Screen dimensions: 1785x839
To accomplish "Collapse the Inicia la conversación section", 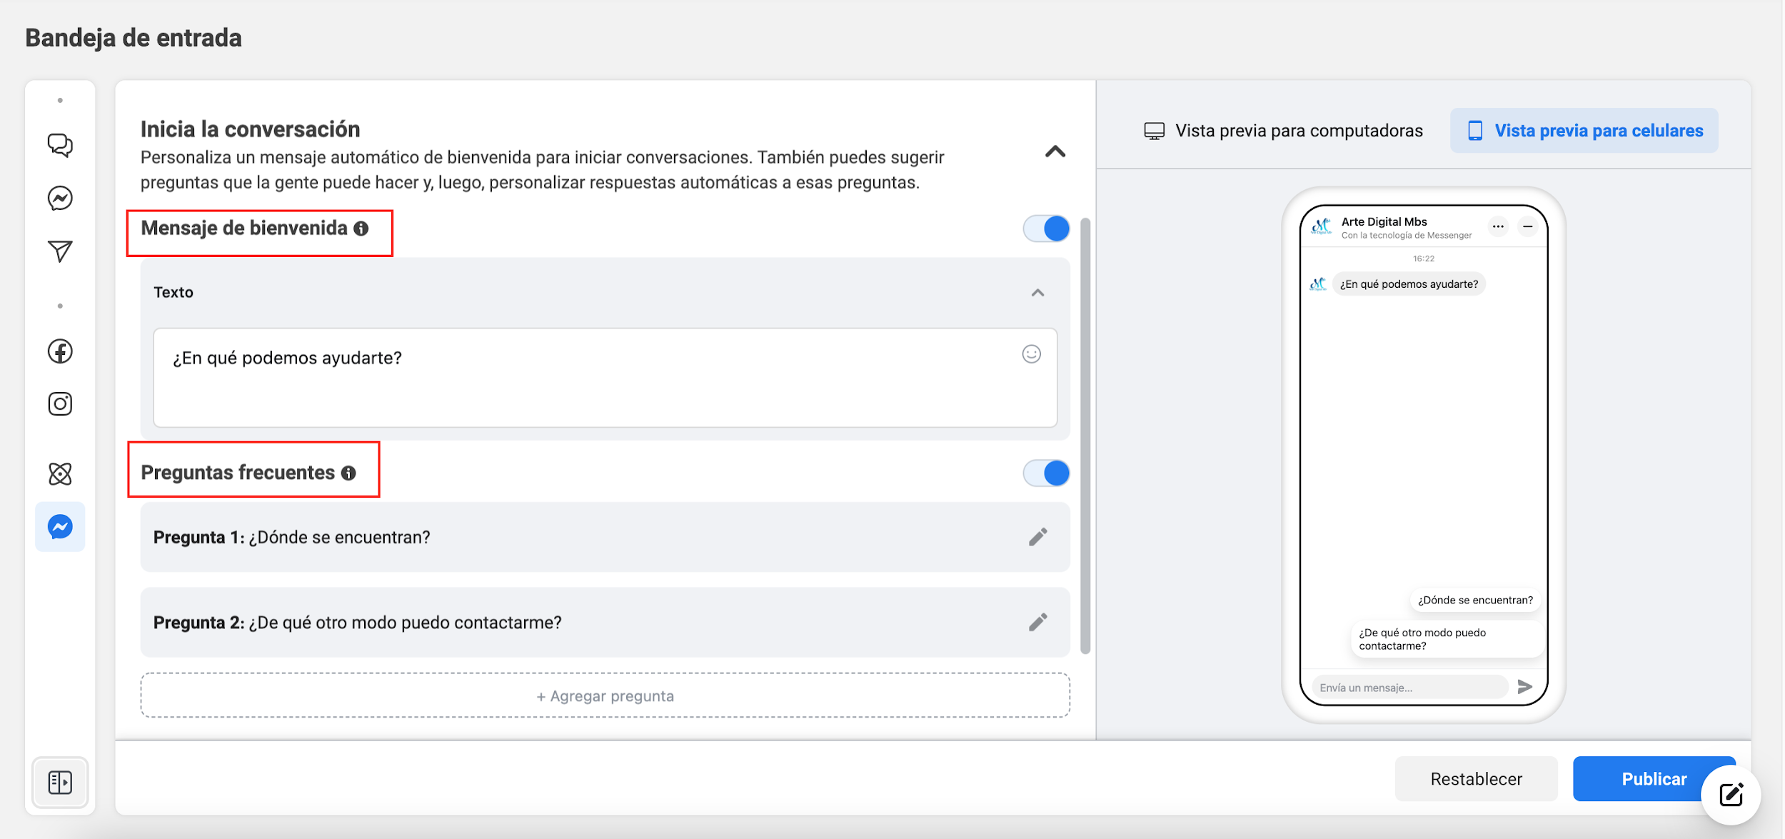I will (x=1055, y=151).
